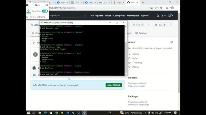This screenshot has height=115, width=206.
Task: Click the committer avatar in the file list
Action: (34, 68)
